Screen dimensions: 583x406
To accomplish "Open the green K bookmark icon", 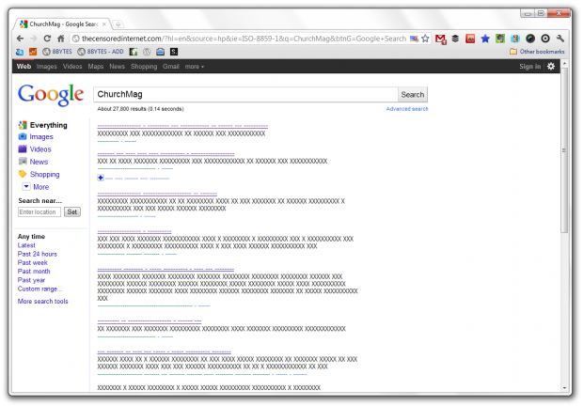I will pyautogui.click(x=134, y=52).
